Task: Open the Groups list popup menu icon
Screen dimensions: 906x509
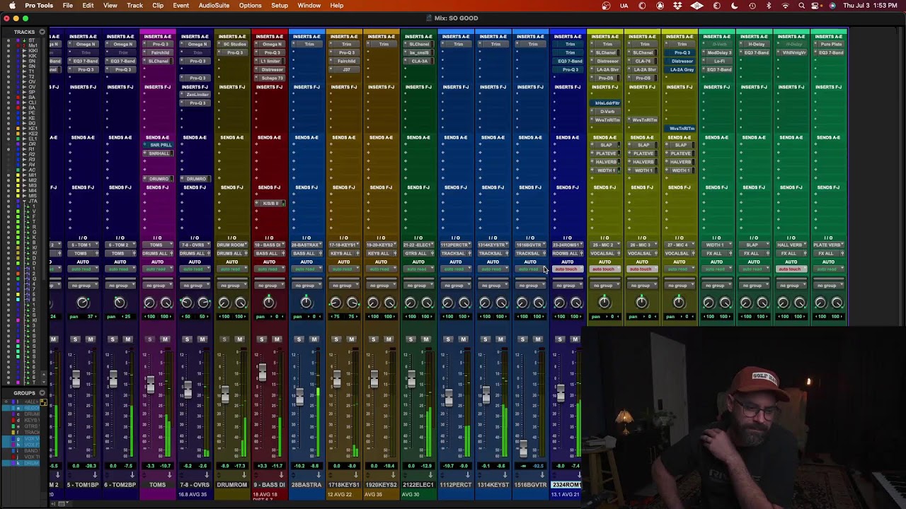Action: point(42,393)
